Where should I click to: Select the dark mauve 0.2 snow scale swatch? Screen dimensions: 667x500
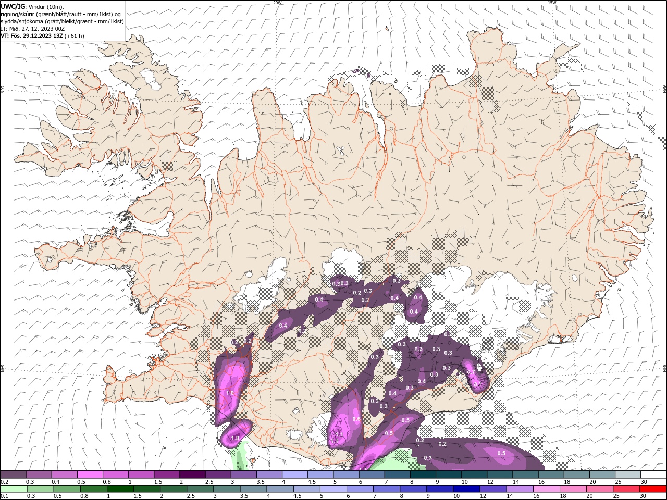(13, 474)
